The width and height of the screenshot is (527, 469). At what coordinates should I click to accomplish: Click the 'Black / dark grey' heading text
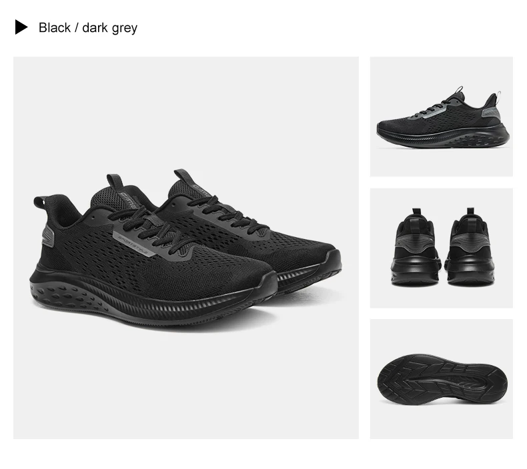(x=88, y=28)
